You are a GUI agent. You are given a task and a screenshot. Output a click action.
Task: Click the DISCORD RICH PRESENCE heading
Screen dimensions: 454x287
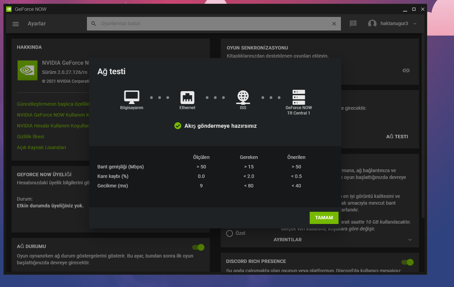(256, 261)
